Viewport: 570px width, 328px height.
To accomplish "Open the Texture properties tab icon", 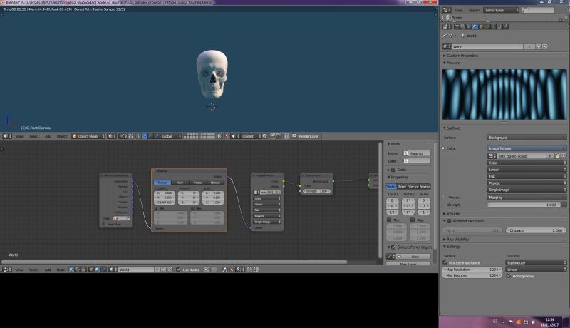I will click(x=499, y=26).
